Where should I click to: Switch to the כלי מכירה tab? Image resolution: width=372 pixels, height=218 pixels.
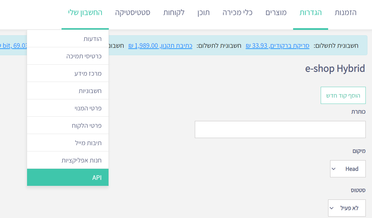pos(238,13)
